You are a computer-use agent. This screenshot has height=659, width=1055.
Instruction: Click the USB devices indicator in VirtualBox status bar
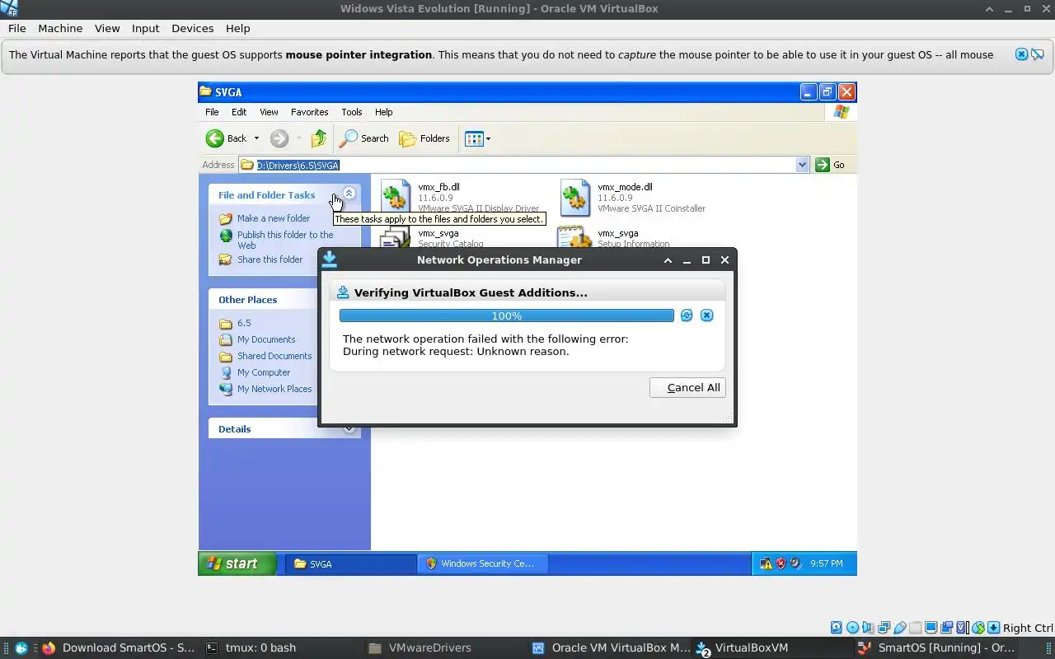(x=899, y=628)
